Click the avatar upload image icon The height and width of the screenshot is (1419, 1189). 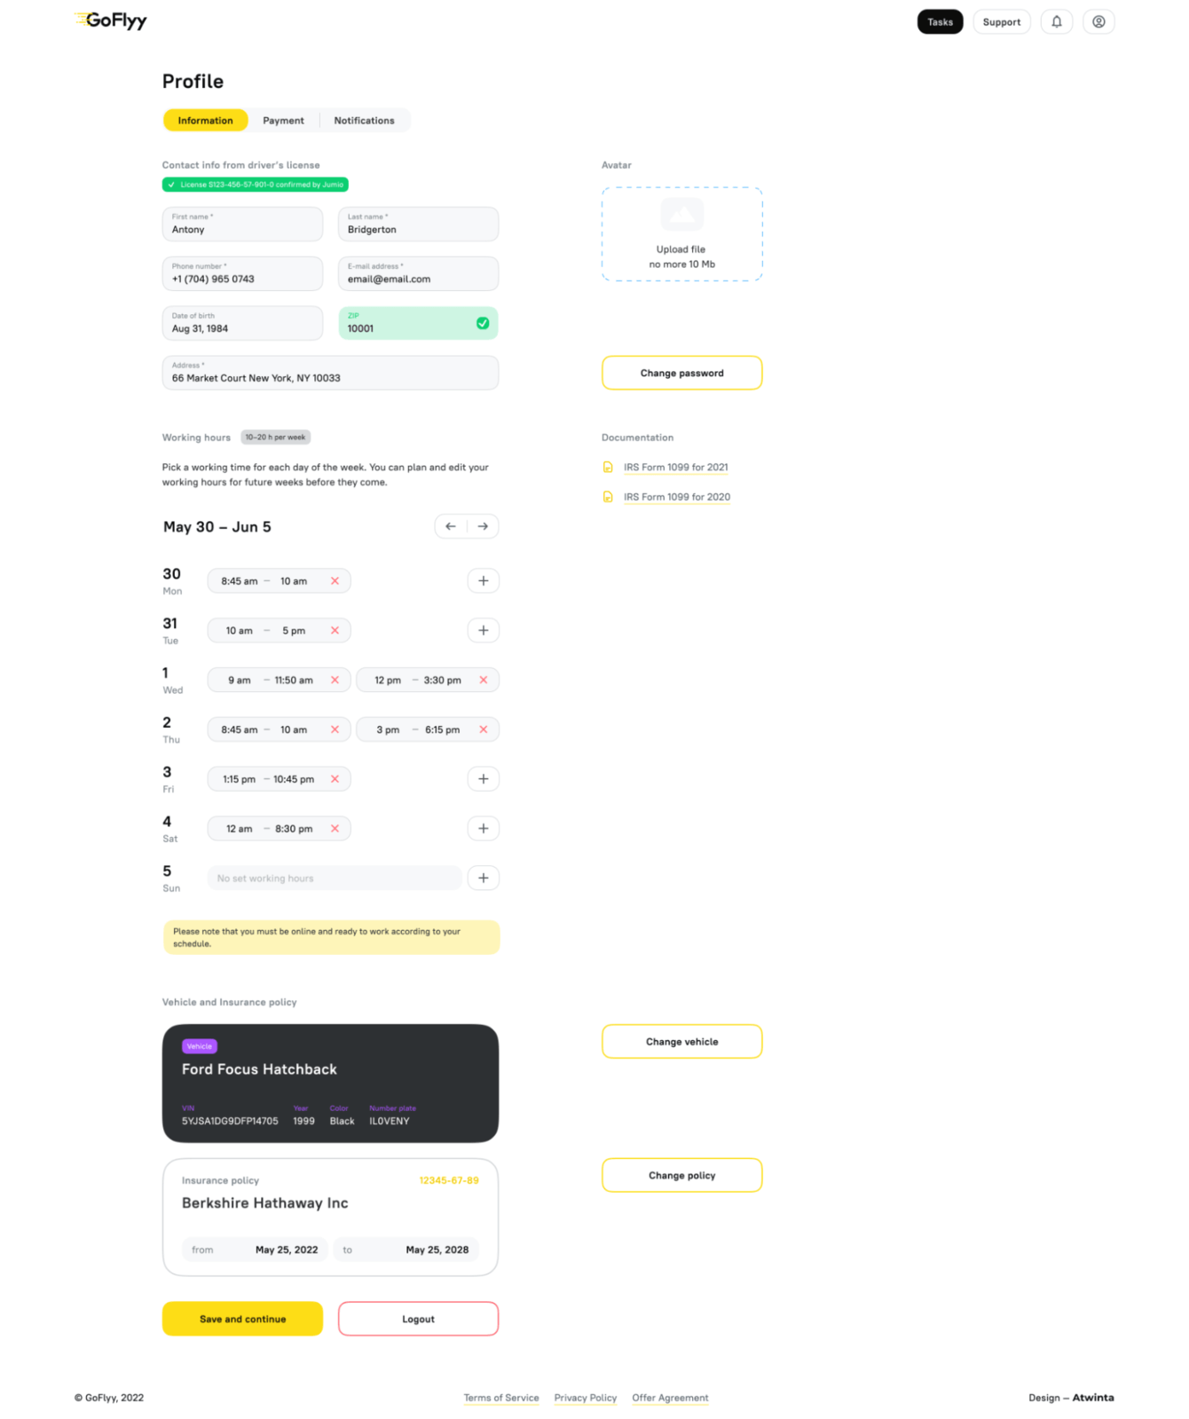(x=681, y=215)
